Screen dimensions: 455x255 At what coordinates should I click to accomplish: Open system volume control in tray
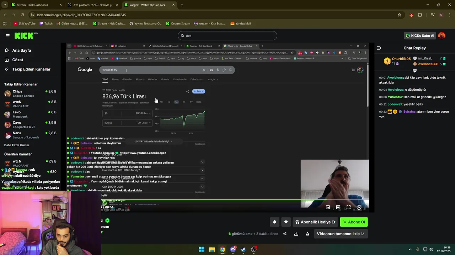pyautogui.click(x=431, y=249)
